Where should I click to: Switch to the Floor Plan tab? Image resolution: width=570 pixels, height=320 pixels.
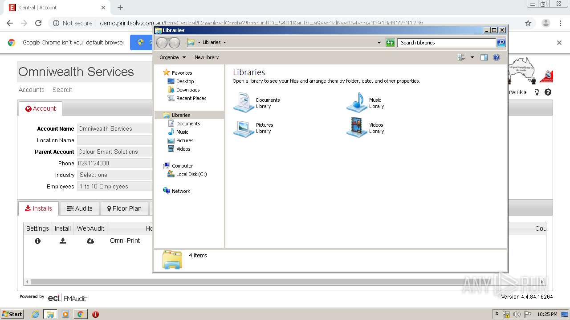124,208
